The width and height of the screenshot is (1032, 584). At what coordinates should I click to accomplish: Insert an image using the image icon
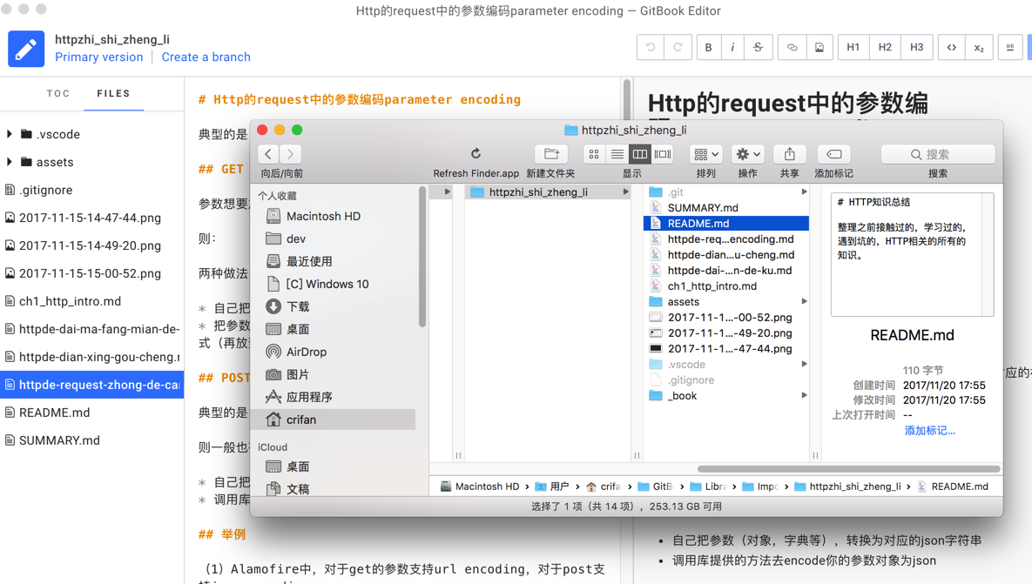tap(820, 47)
